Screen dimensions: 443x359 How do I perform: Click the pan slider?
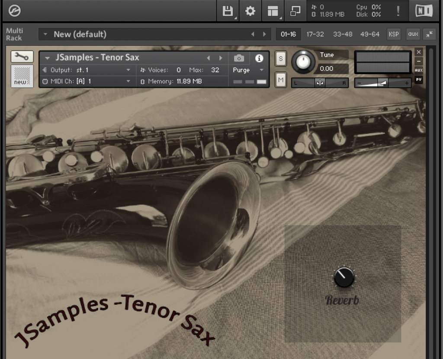point(320,83)
